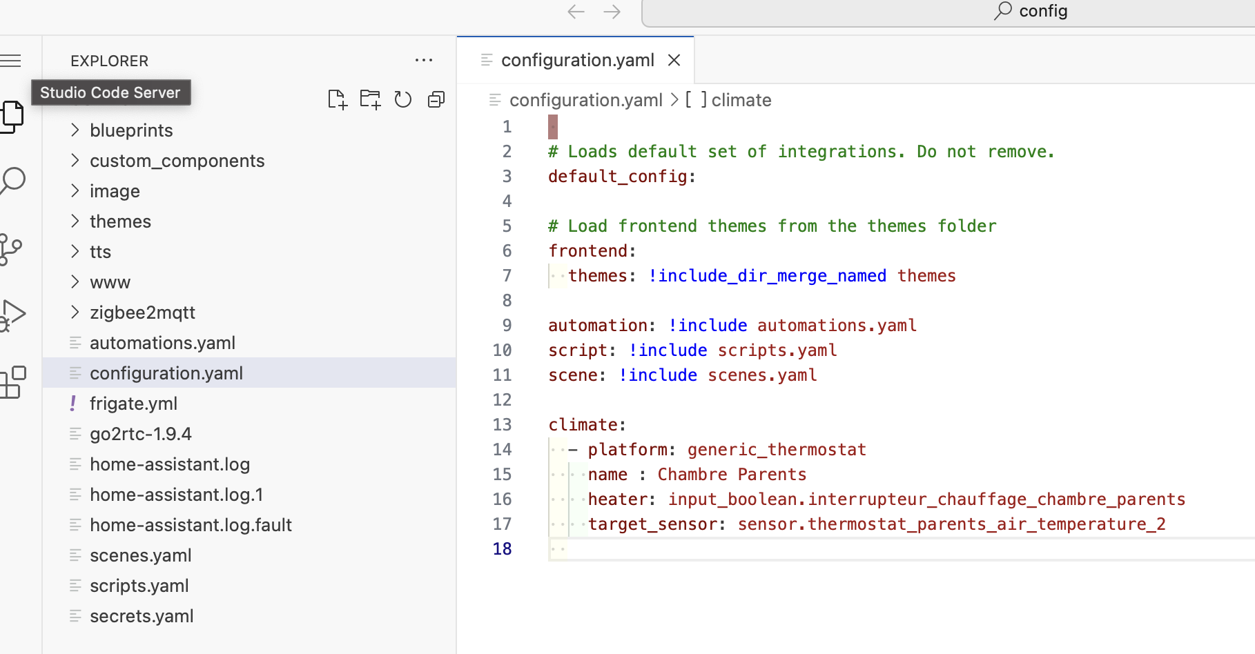Expand the blueprints folder
1255x654 pixels.
coord(249,130)
